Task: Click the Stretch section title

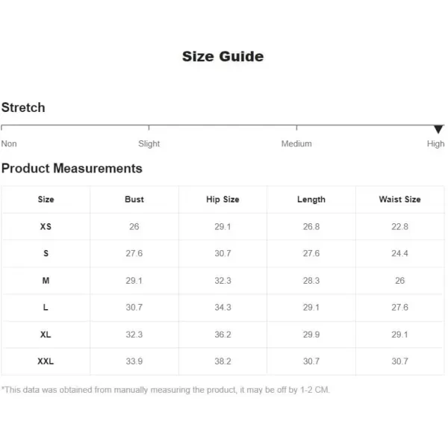Action: point(23,108)
